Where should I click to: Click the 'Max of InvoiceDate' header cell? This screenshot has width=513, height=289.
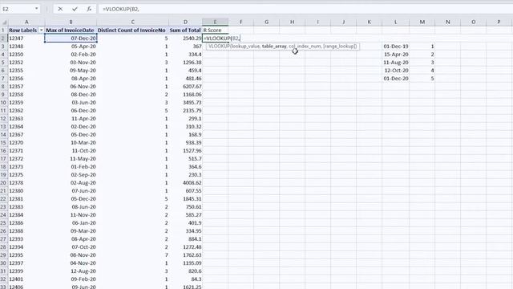point(71,31)
